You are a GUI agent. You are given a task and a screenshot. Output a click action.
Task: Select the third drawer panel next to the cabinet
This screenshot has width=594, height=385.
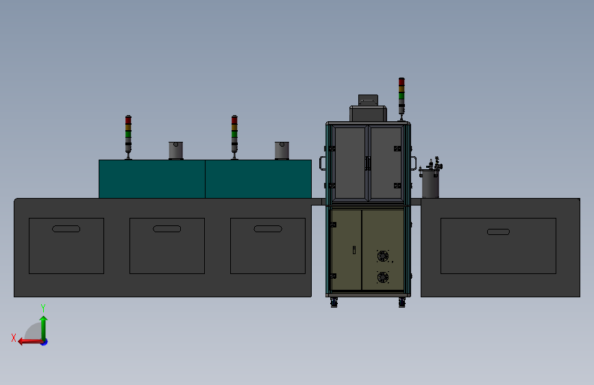(268, 245)
